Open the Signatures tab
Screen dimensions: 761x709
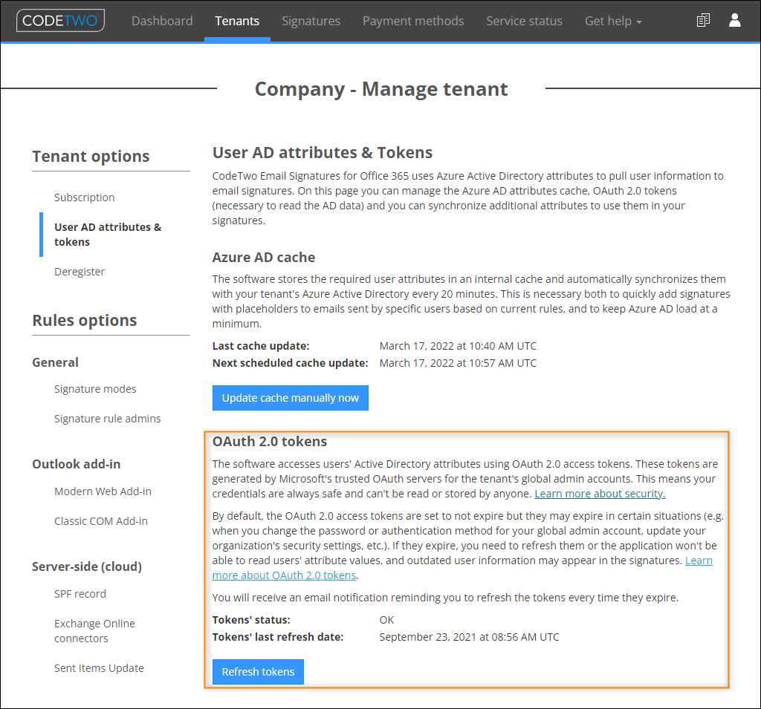pos(311,21)
